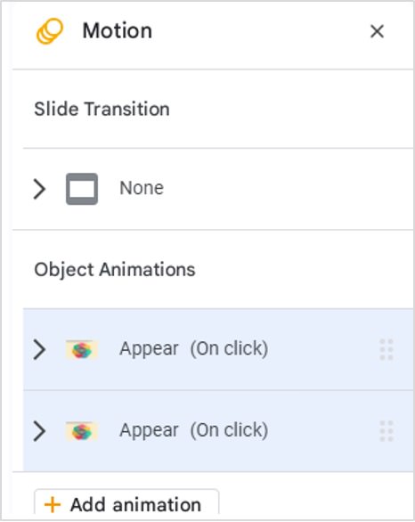Click the first animation's drag handle
This screenshot has height=522, width=415.
click(x=387, y=349)
